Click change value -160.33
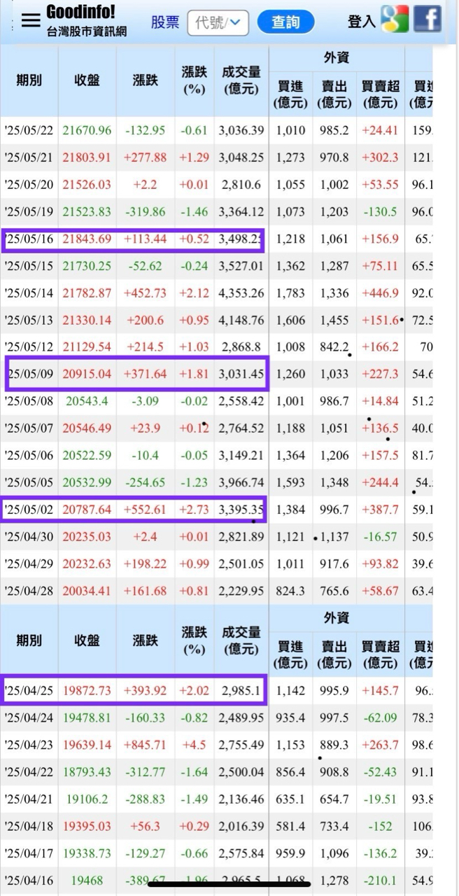Viewport: 459px width, 896px height. click(145, 718)
